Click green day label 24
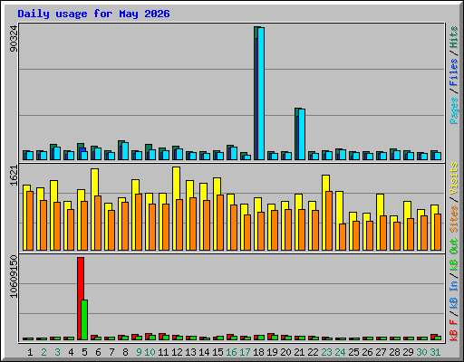The height and width of the screenshot is (362, 464). coord(340,352)
